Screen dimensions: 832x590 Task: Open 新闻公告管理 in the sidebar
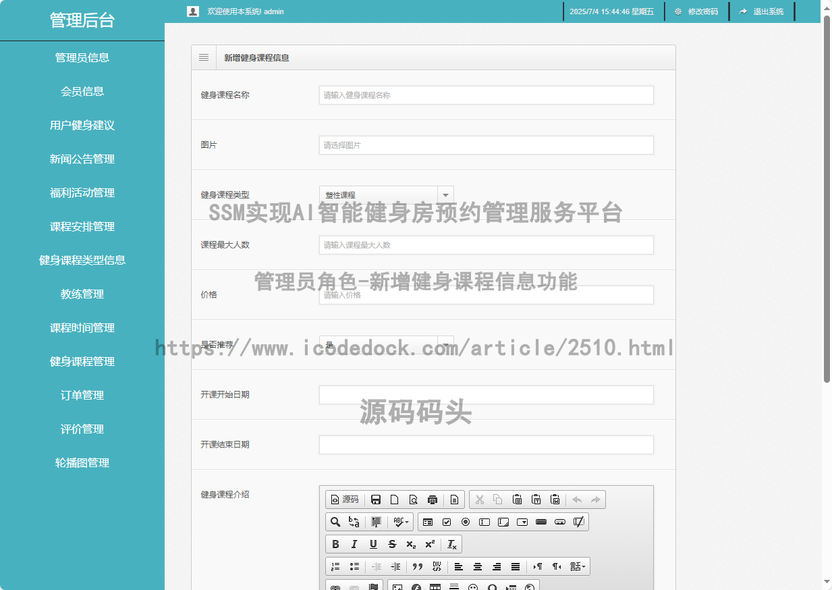coord(82,159)
